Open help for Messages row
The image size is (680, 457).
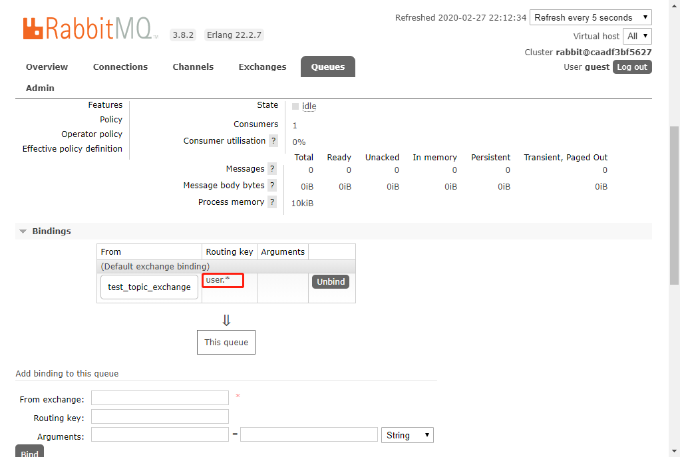point(272,169)
